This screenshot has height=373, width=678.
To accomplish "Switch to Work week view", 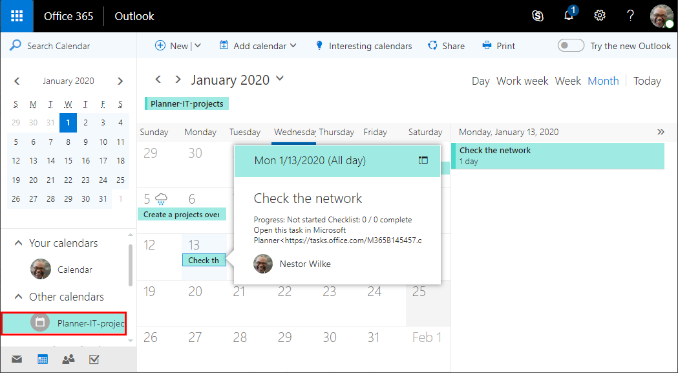I will pos(522,81).
